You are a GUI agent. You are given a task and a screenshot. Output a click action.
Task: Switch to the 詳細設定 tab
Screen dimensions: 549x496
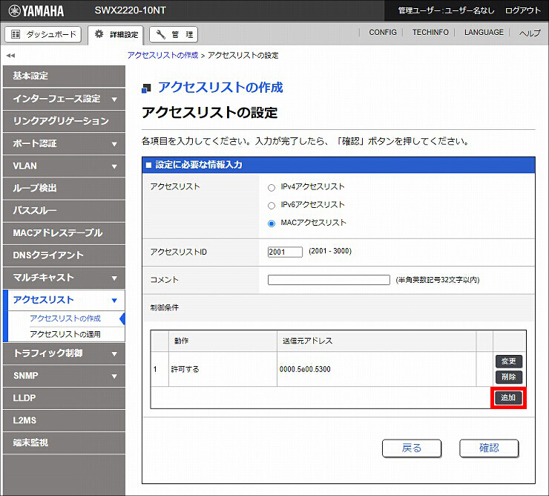pyautogui.click(x=116, y=35)
